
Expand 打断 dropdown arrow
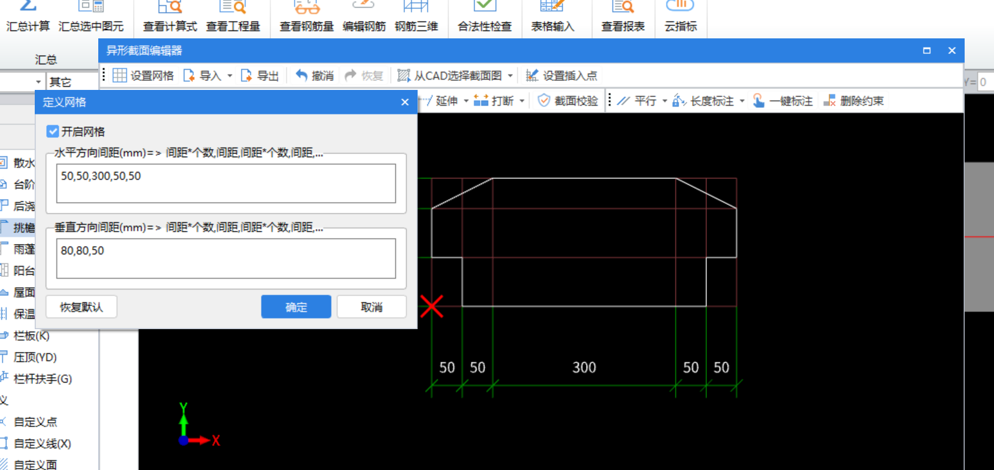pyautogui.click(x=522, y=101)
